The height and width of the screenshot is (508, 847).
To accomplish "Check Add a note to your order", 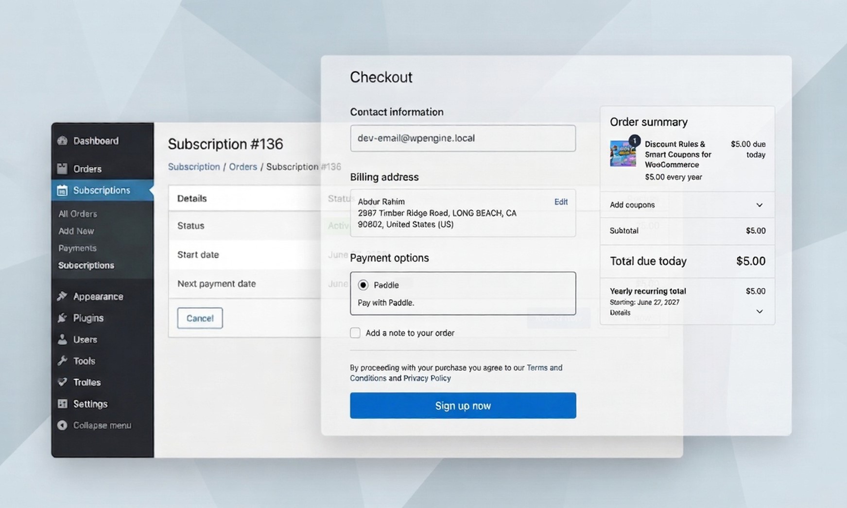I will (x=355, y=333).
